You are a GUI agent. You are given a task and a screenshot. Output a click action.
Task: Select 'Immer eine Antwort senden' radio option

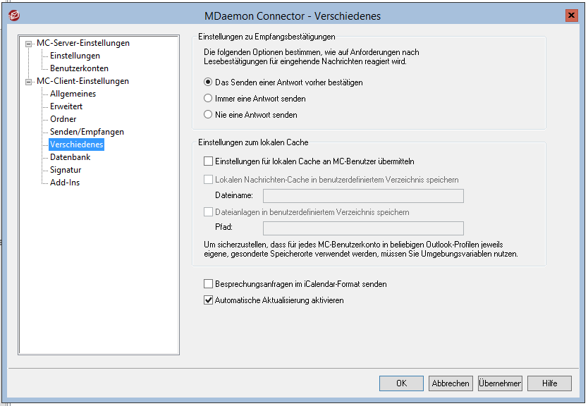pos(208,99)
